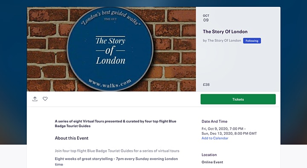Click London's best guided walks quote

point(111,17)
